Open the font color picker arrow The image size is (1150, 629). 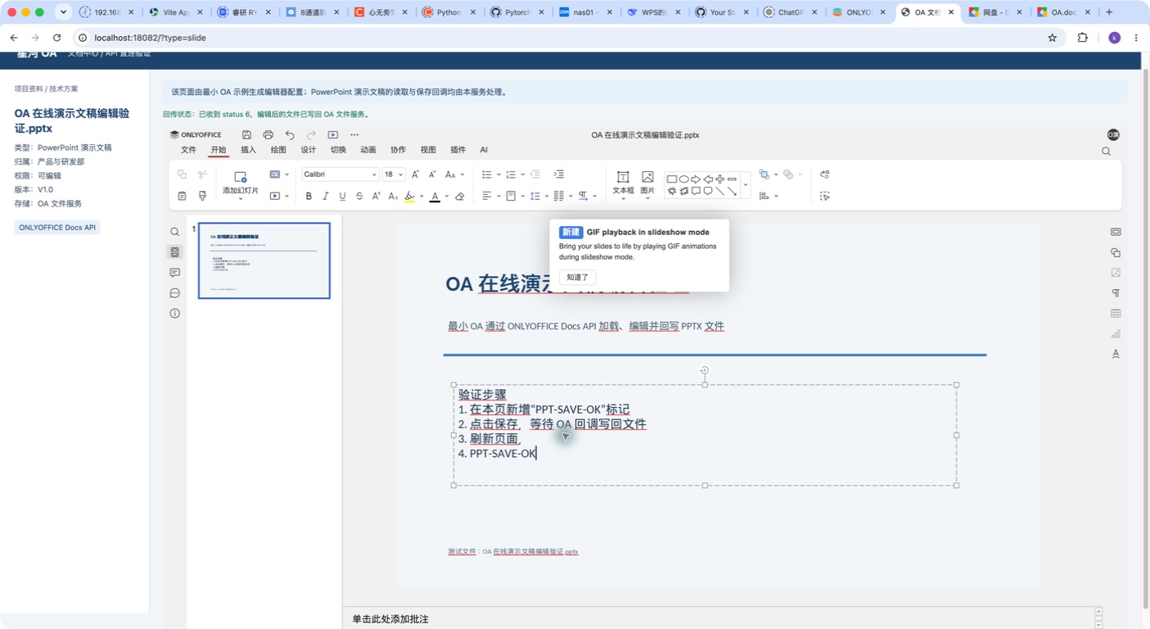(x=447, y=197)
